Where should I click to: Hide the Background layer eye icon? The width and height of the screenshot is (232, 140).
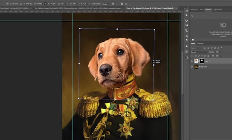(x=192, y=67)
